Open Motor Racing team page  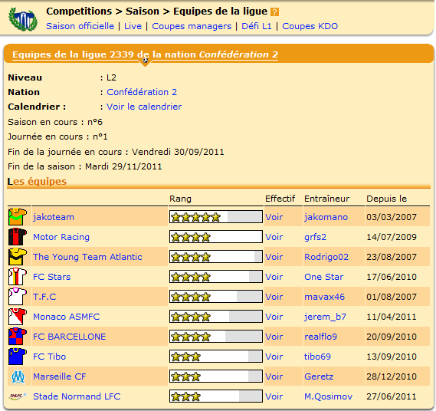pos(61,237)
